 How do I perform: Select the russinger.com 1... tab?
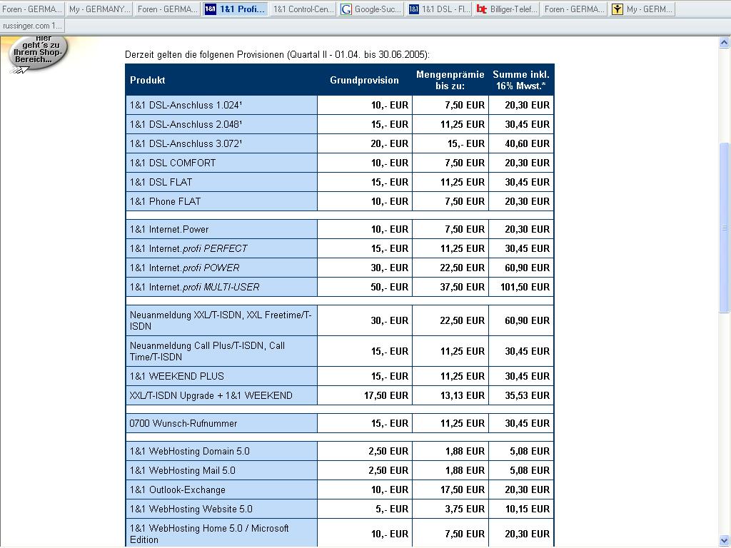tap(32, 26)
